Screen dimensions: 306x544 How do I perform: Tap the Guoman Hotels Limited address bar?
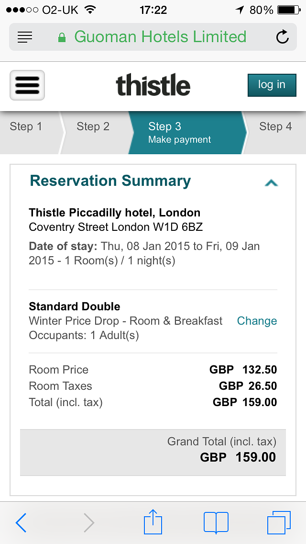pos(153,37)
